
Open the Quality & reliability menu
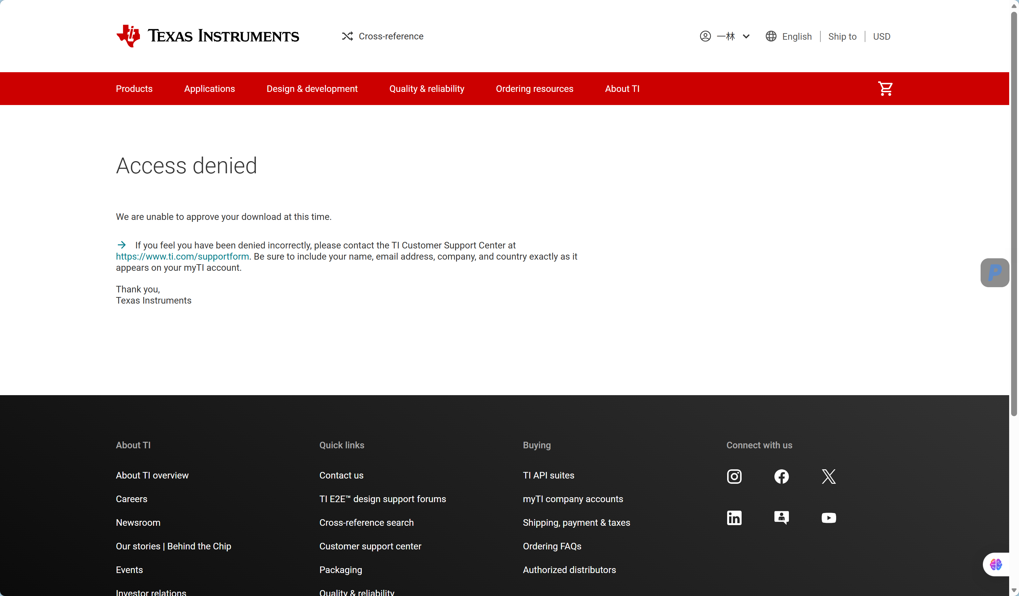(x=426, y=89)
